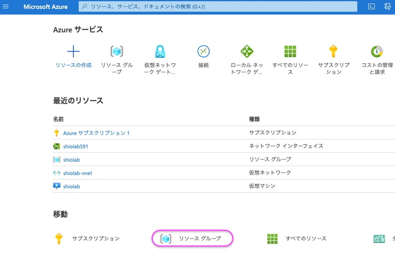Click the plus icon for リソースの作成
Viewport: 395px width, 253px height.
click(73, 51)
